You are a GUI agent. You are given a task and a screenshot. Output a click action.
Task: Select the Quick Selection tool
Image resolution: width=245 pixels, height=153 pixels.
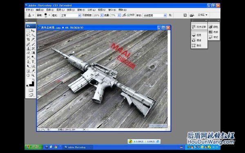pos(33,35)
